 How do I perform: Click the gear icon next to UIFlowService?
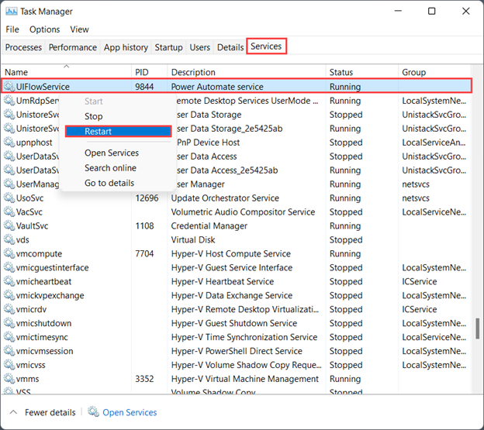pos(9,87)
